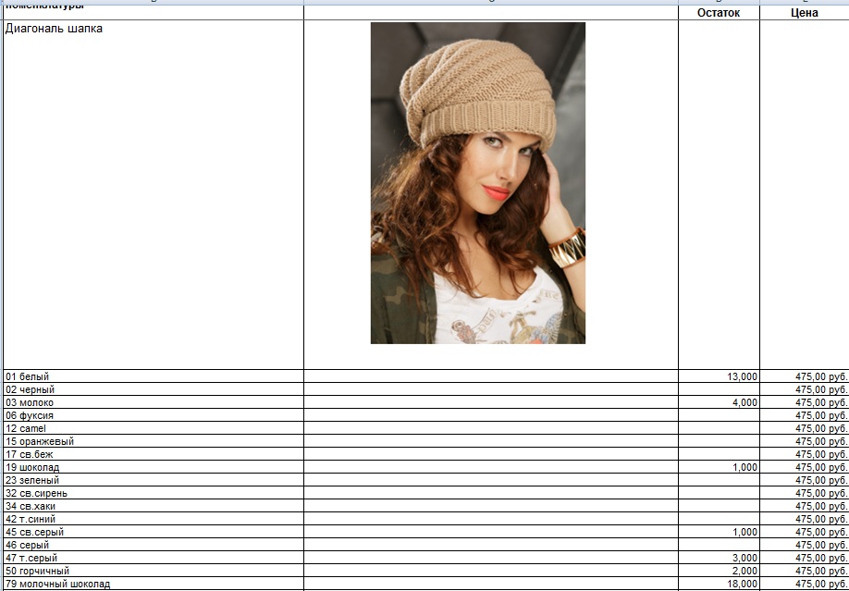849x591 pixels.
Task: Click the knitted hat product photo
Action: 477,183
